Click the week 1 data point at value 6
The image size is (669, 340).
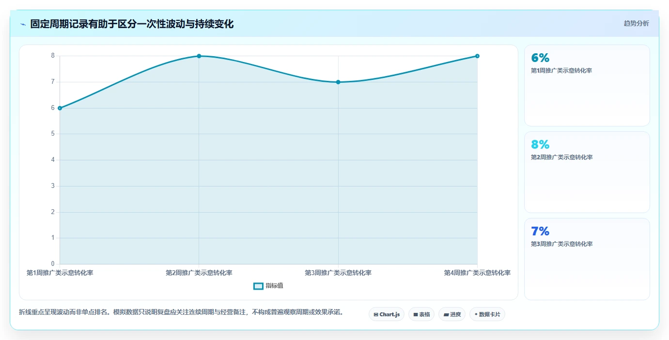tap(60, 108)
